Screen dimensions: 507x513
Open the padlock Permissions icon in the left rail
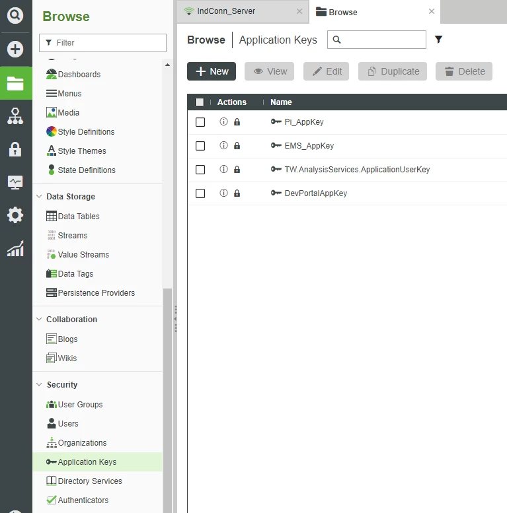point(15,149)
